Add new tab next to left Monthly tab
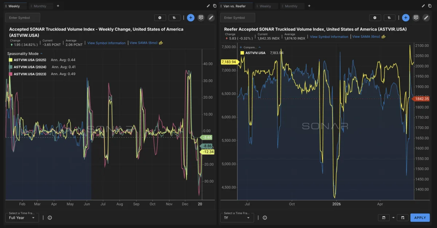Screen dimensions: 437x228 pos(58,6)
